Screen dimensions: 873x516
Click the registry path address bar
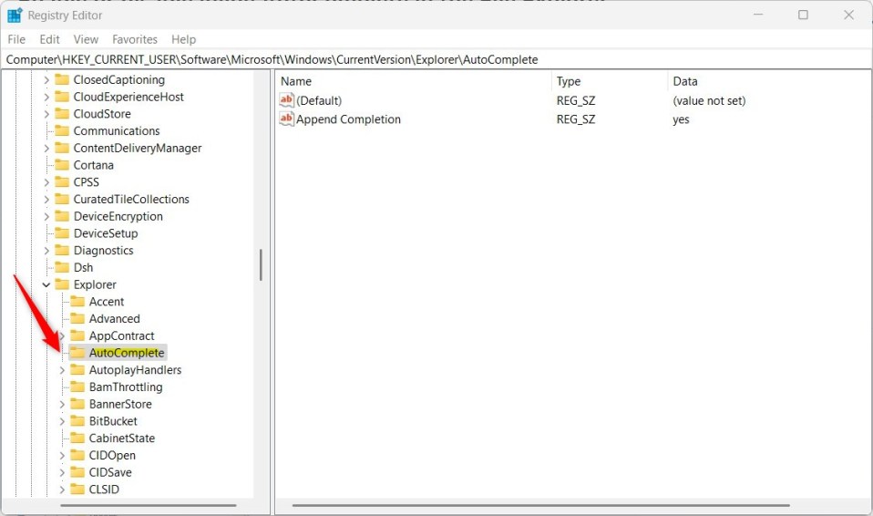pyautogui.click(x=436, y=59)
